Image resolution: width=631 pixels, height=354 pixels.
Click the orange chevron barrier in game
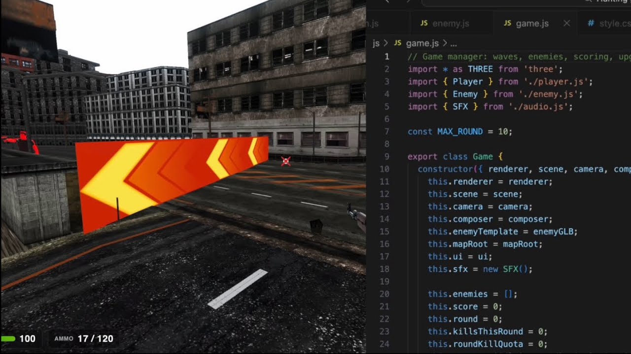point(172,181)
